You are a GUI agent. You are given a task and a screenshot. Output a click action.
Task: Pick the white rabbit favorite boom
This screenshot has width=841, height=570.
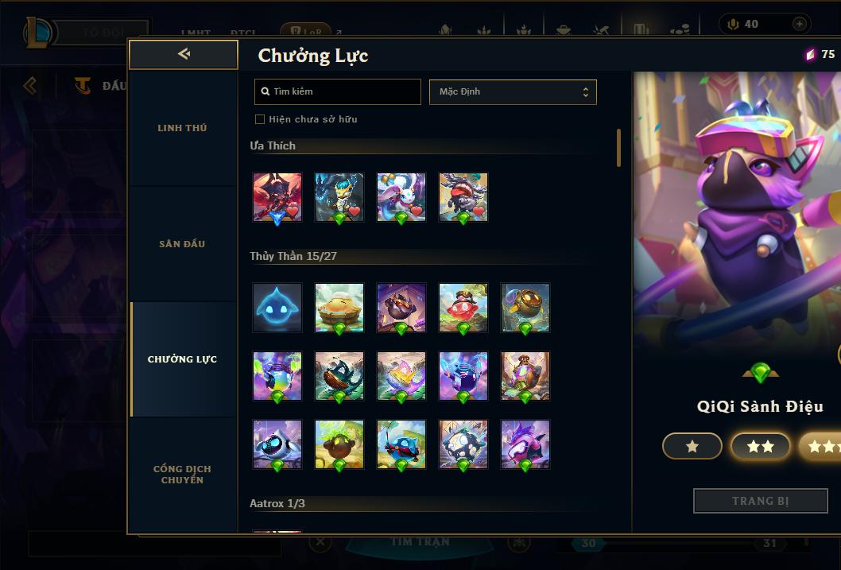point(401,197)
